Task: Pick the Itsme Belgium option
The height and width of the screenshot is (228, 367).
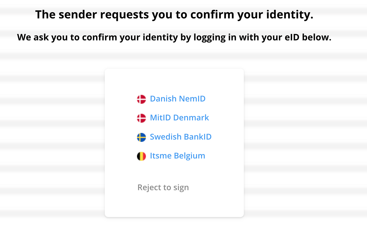Action: pos(177,156)
